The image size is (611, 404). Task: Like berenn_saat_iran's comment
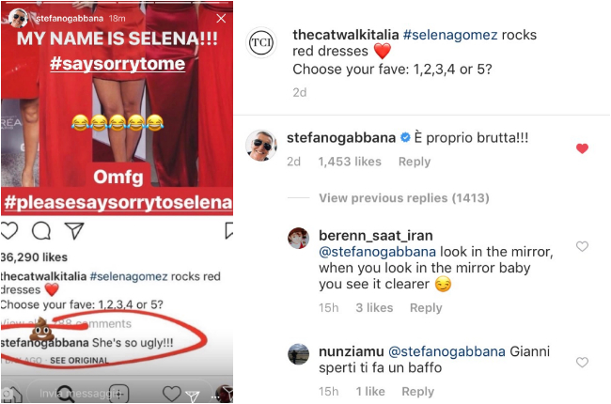pos(582,247)
